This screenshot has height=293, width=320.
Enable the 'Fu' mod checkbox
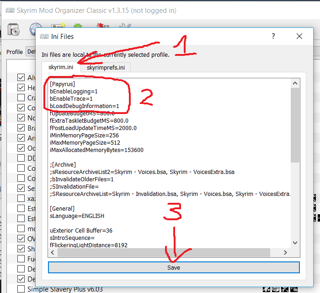[x=21, y=259]
